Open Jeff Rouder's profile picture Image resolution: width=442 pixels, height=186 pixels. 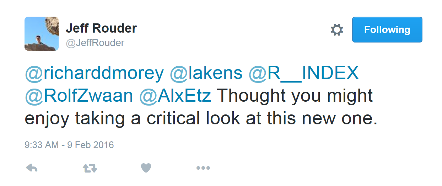42,34
